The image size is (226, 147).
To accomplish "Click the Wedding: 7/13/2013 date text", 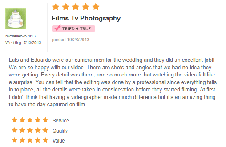I will point(23,43).
